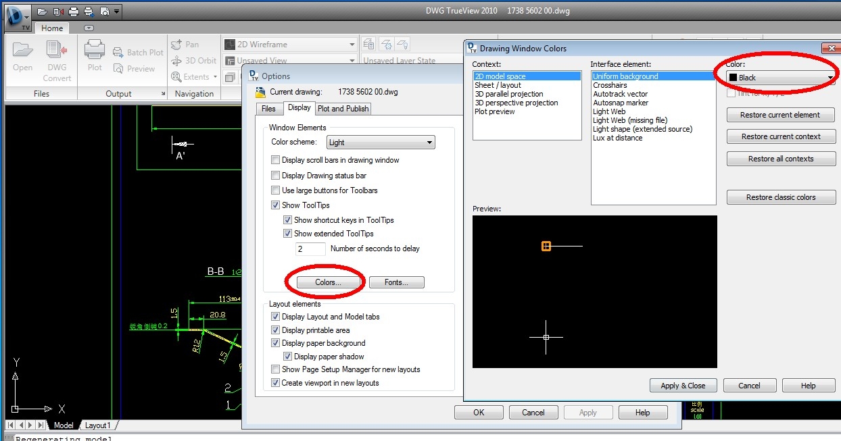Click the Layer Properties icon

[x=369, y=44]
